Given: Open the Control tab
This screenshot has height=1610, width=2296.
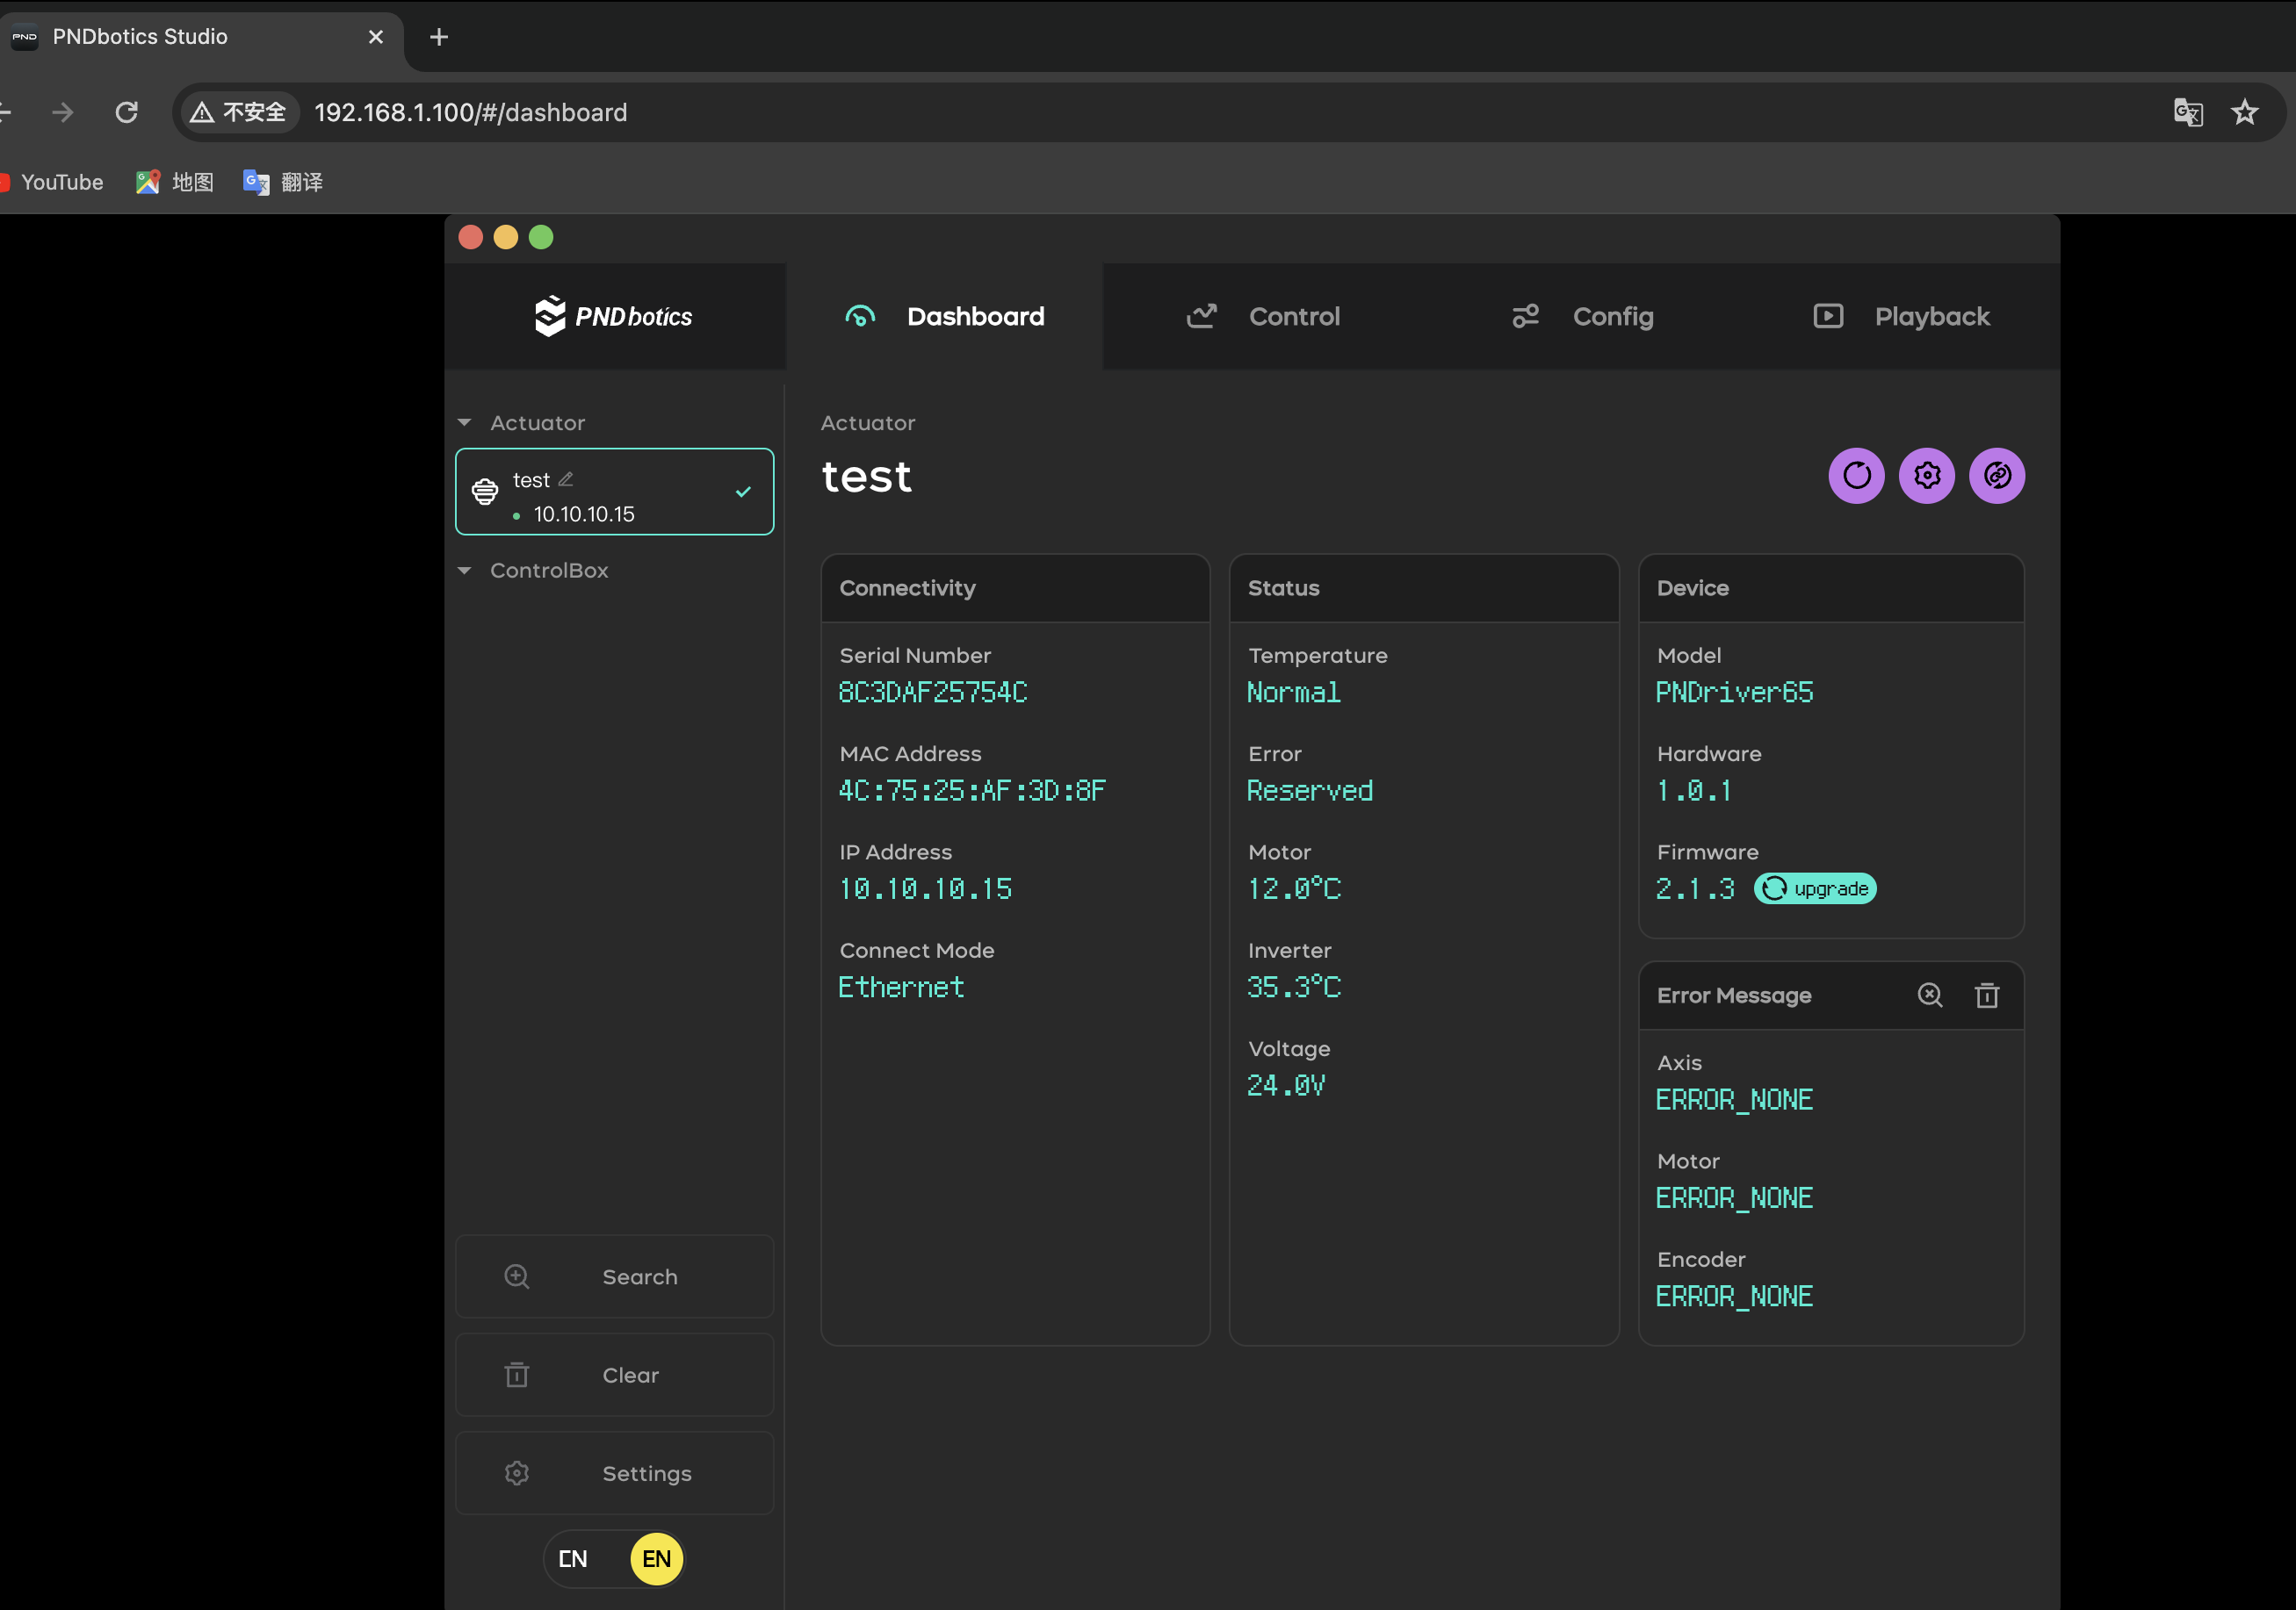Looking at the screenshot, I should click(1263, 317).
